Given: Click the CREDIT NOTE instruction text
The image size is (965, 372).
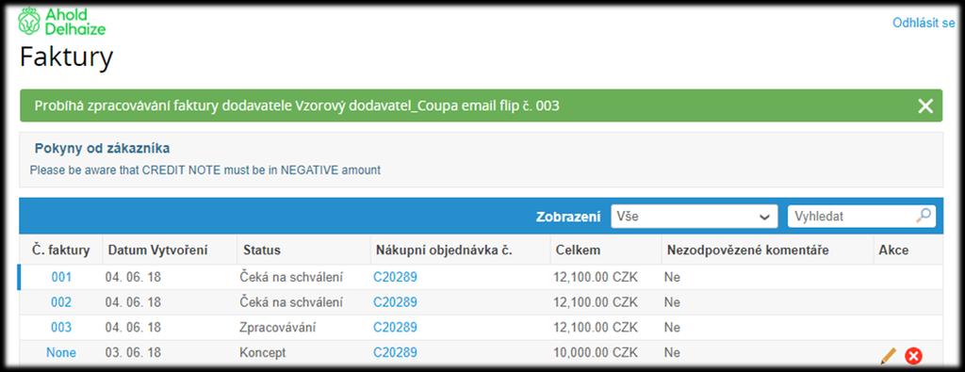Looking at the screenshot, I should pos(204,170).
